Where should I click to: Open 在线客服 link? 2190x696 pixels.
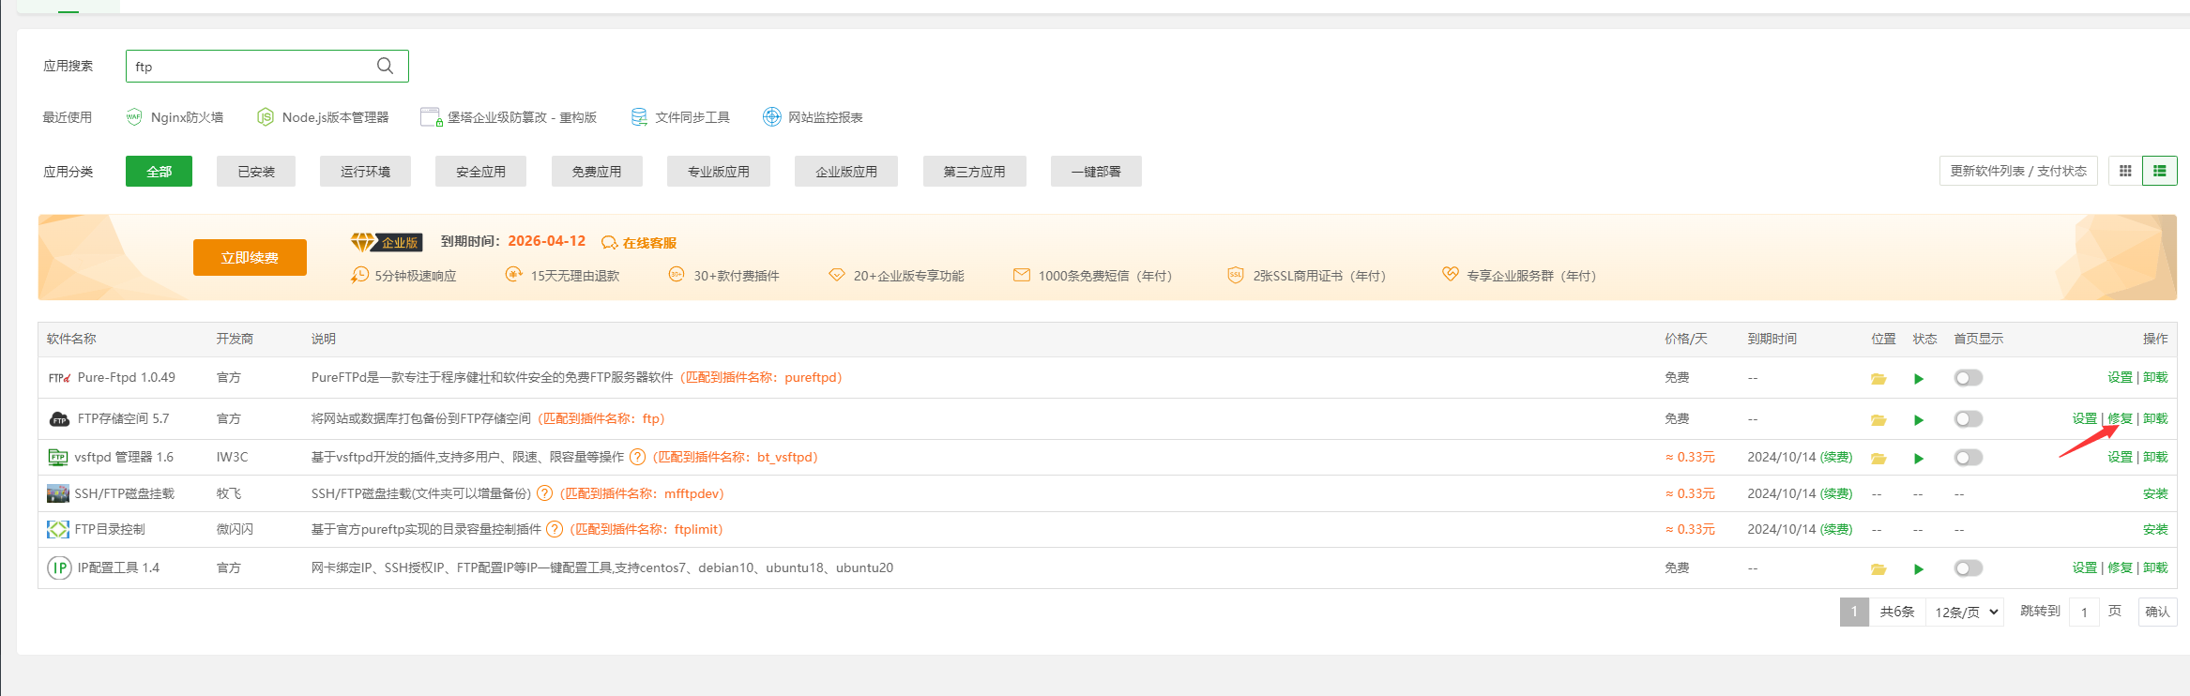(x=639, y=243)
